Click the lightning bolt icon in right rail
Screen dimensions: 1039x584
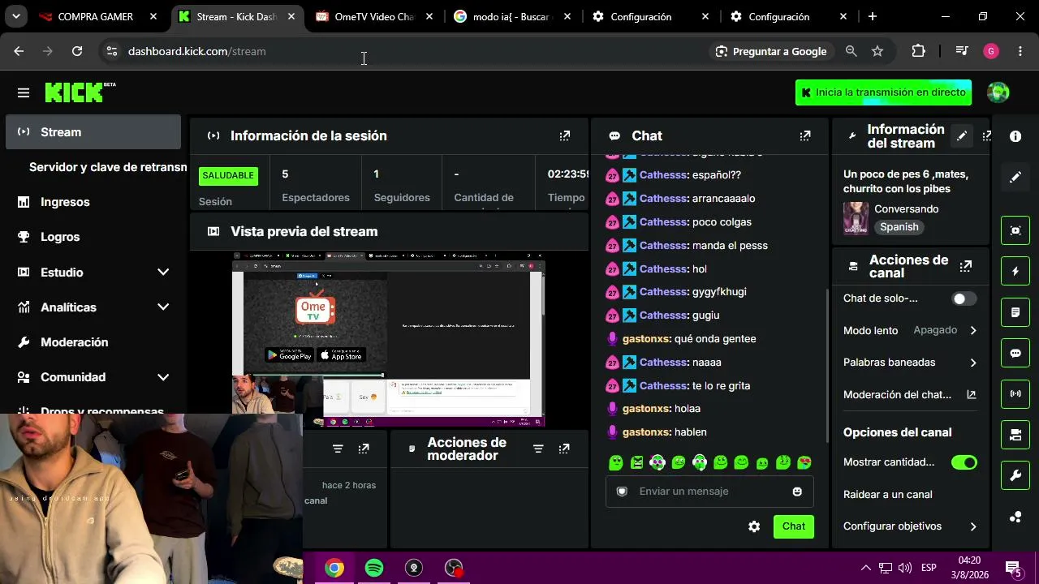(1015, 271)
